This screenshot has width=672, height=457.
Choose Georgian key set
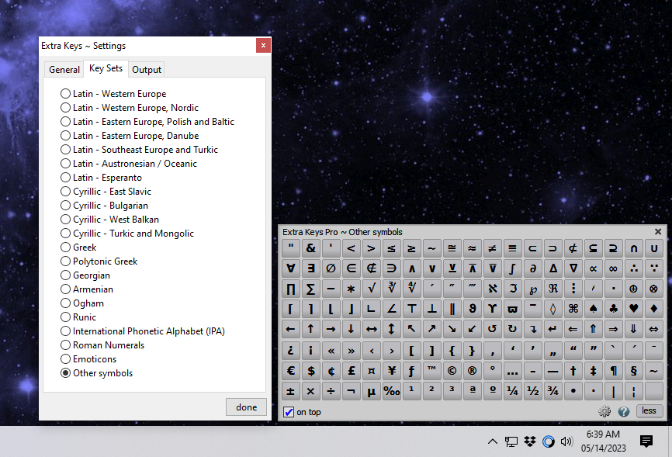tap(85, 275)
